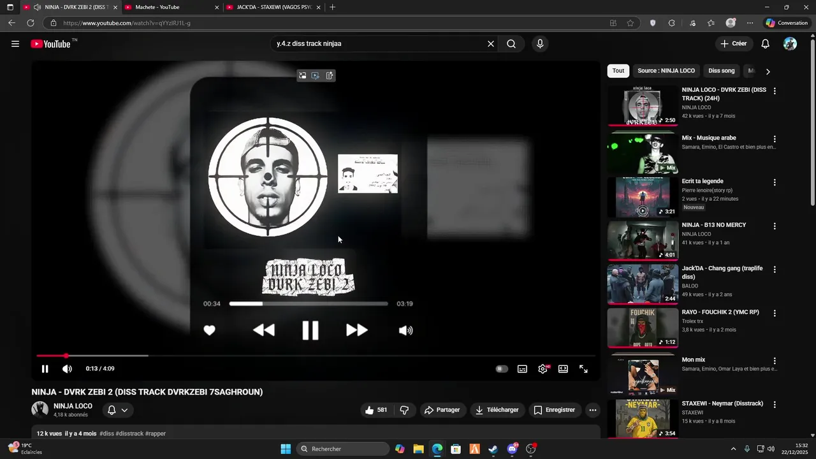Add page to favorites star
This screenshot has width=816, height=459.
(x=630, y=23)
